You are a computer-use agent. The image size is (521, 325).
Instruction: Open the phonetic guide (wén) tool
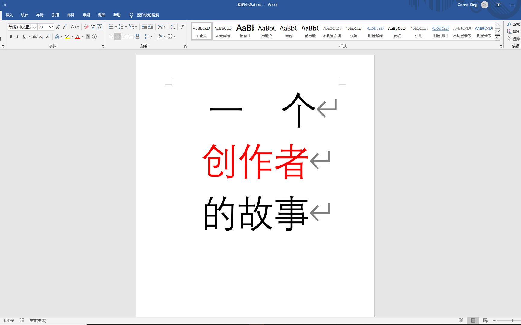coord(93,27)
